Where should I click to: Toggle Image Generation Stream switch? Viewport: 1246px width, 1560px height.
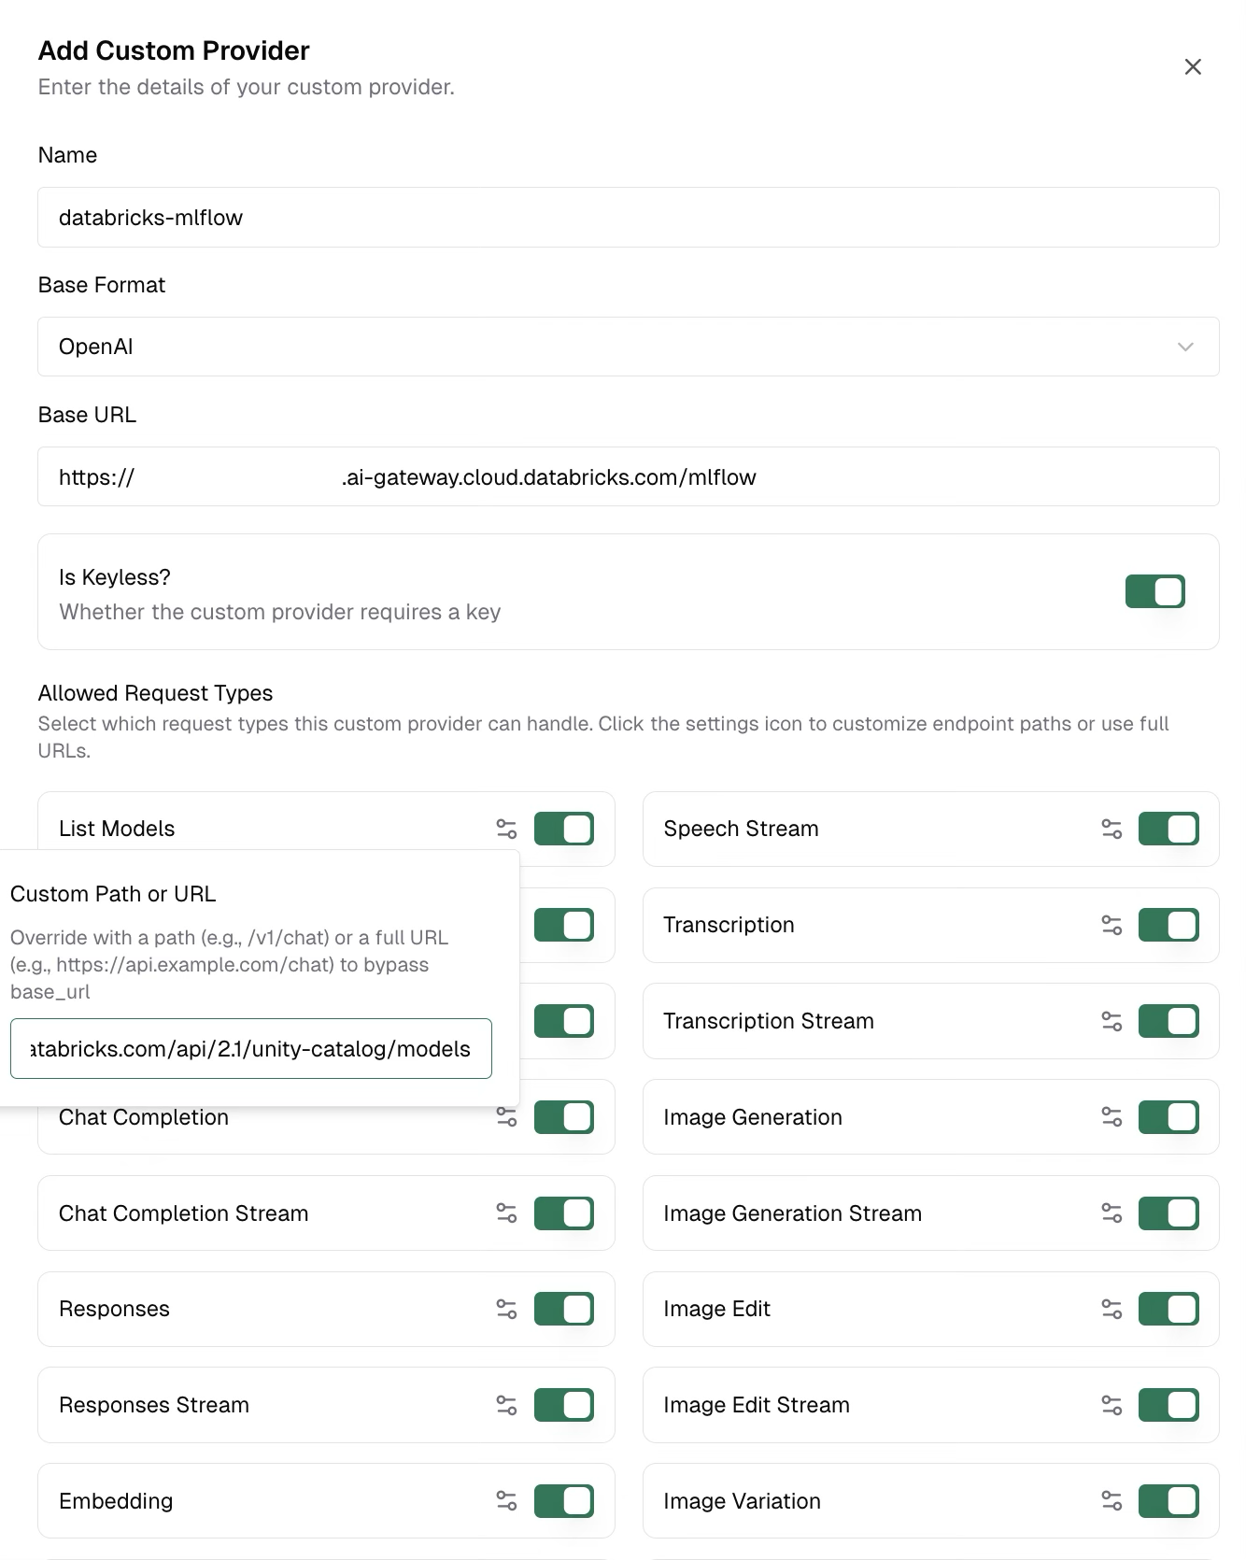pyautogui.click(x=1168, y=1213)
